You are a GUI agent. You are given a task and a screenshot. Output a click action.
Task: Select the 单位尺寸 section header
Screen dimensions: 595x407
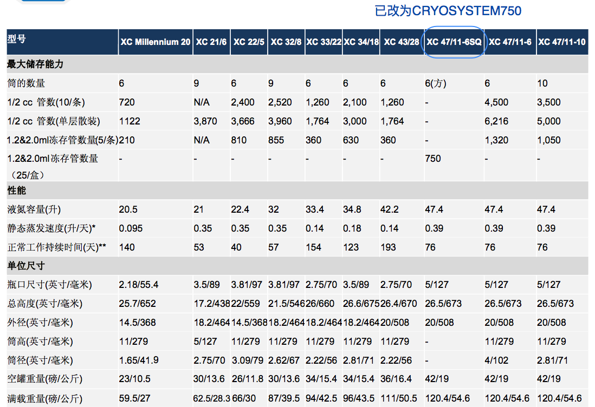(25, 266)
